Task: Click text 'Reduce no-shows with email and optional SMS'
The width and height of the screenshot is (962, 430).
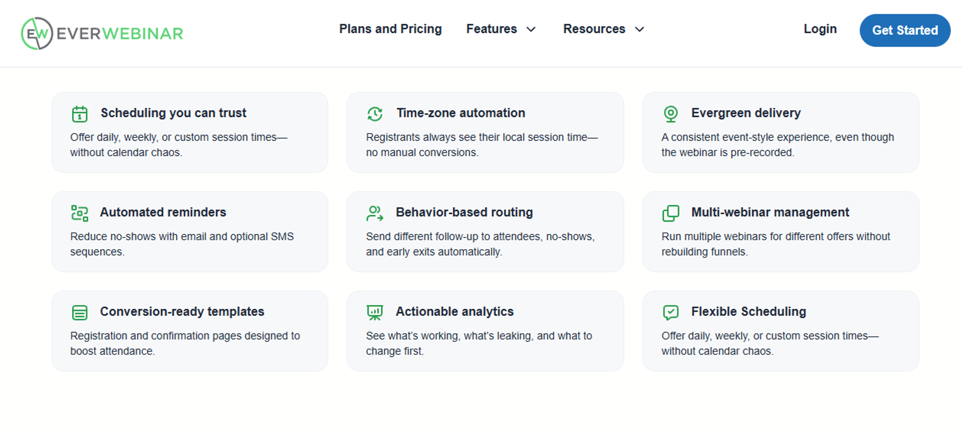Action: point(182,236)
